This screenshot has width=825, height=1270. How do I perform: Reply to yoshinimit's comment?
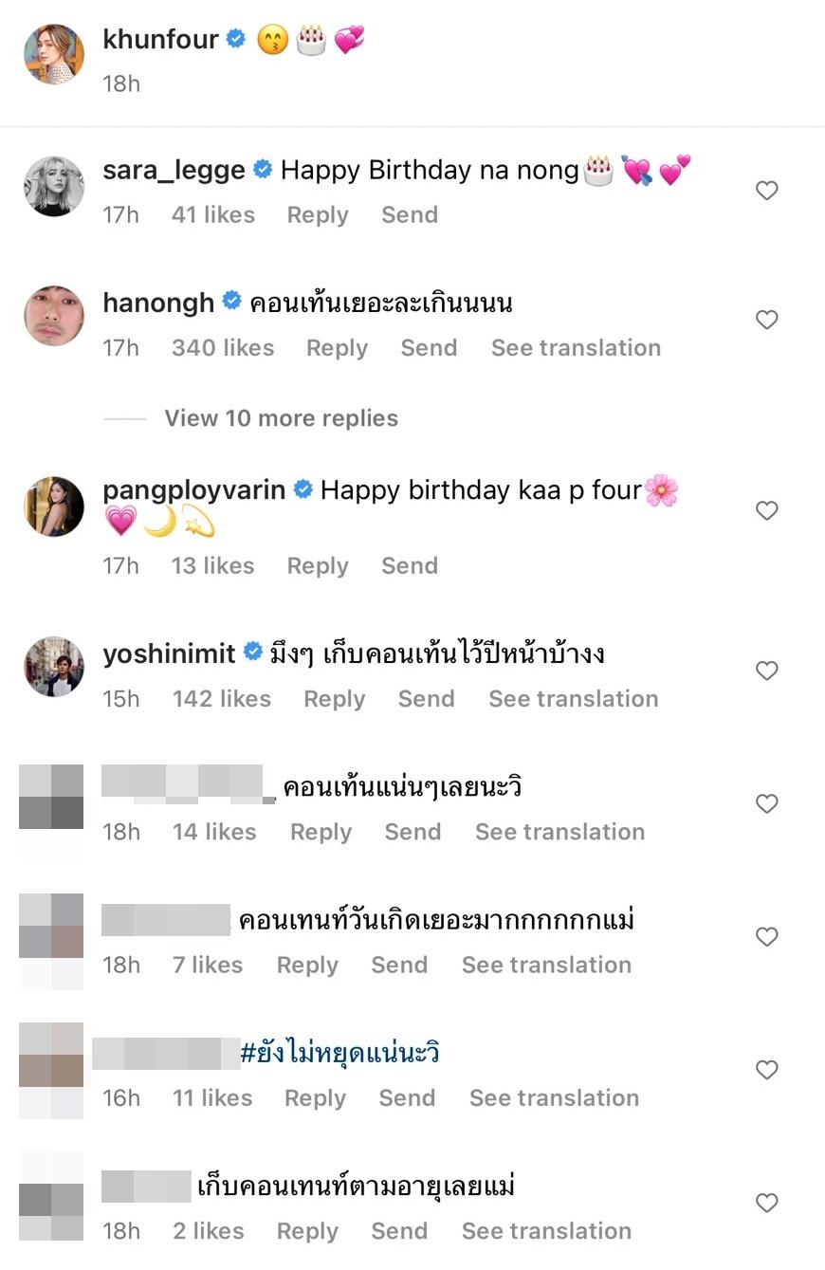(x=334, y=699)
